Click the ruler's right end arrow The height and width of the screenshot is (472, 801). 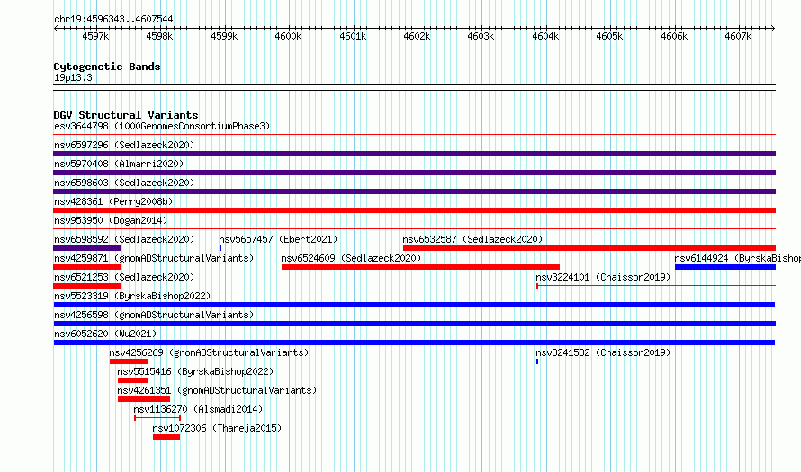(773, 28)
